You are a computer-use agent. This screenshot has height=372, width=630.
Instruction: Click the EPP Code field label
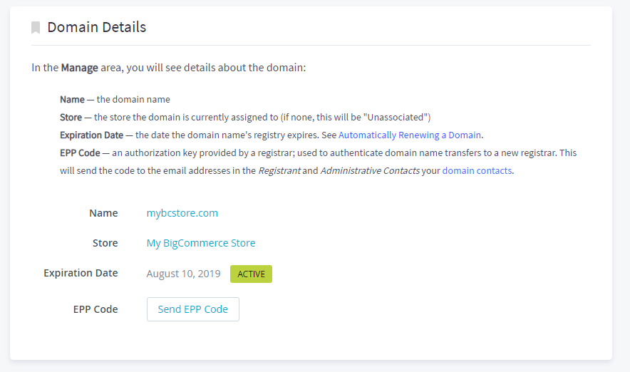pyautogui.click(x=95, y=309)
